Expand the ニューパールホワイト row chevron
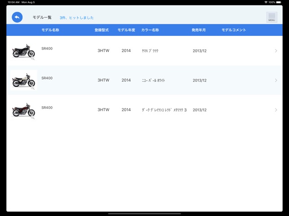Screen dimensions: 289x216 point(276,81)
